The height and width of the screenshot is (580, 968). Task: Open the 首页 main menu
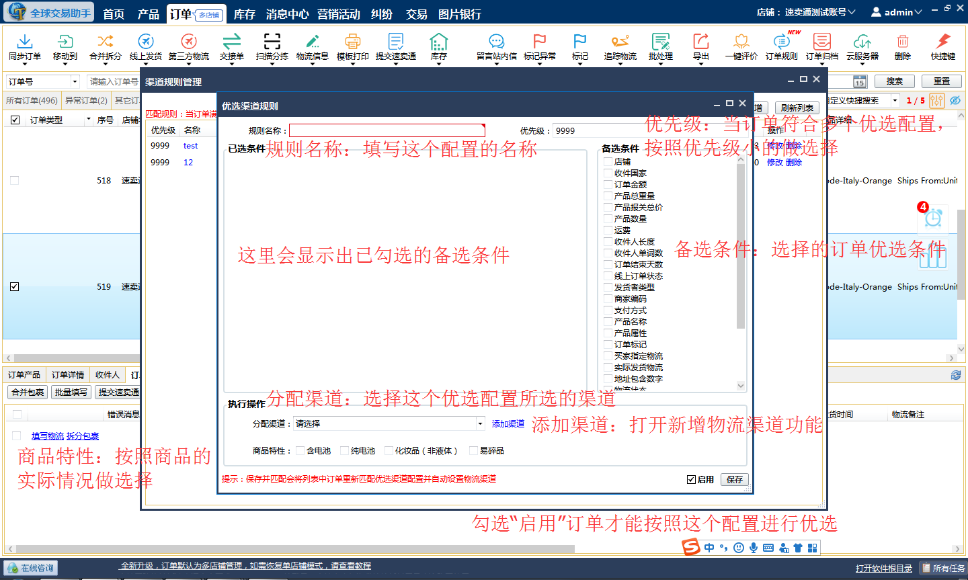coord(114,14)
